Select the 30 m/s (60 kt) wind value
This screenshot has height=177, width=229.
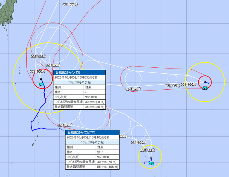95,102
